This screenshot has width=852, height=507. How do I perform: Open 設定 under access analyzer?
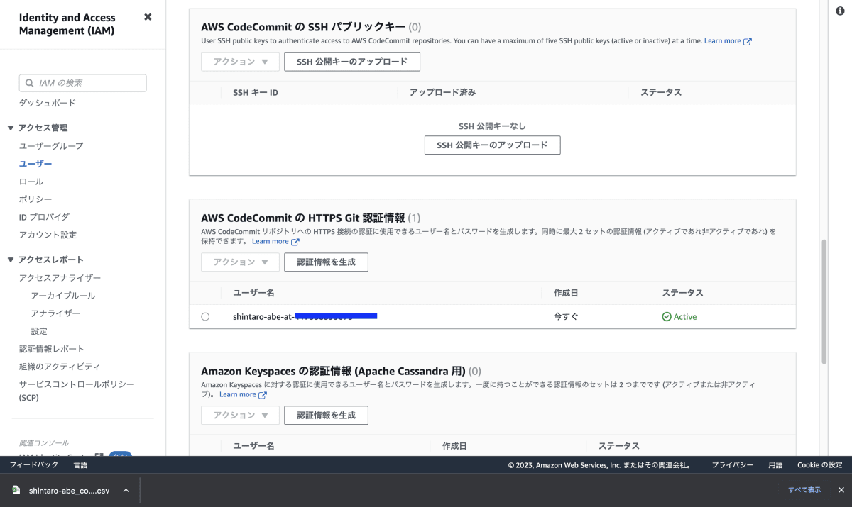(x=39, y=331)
